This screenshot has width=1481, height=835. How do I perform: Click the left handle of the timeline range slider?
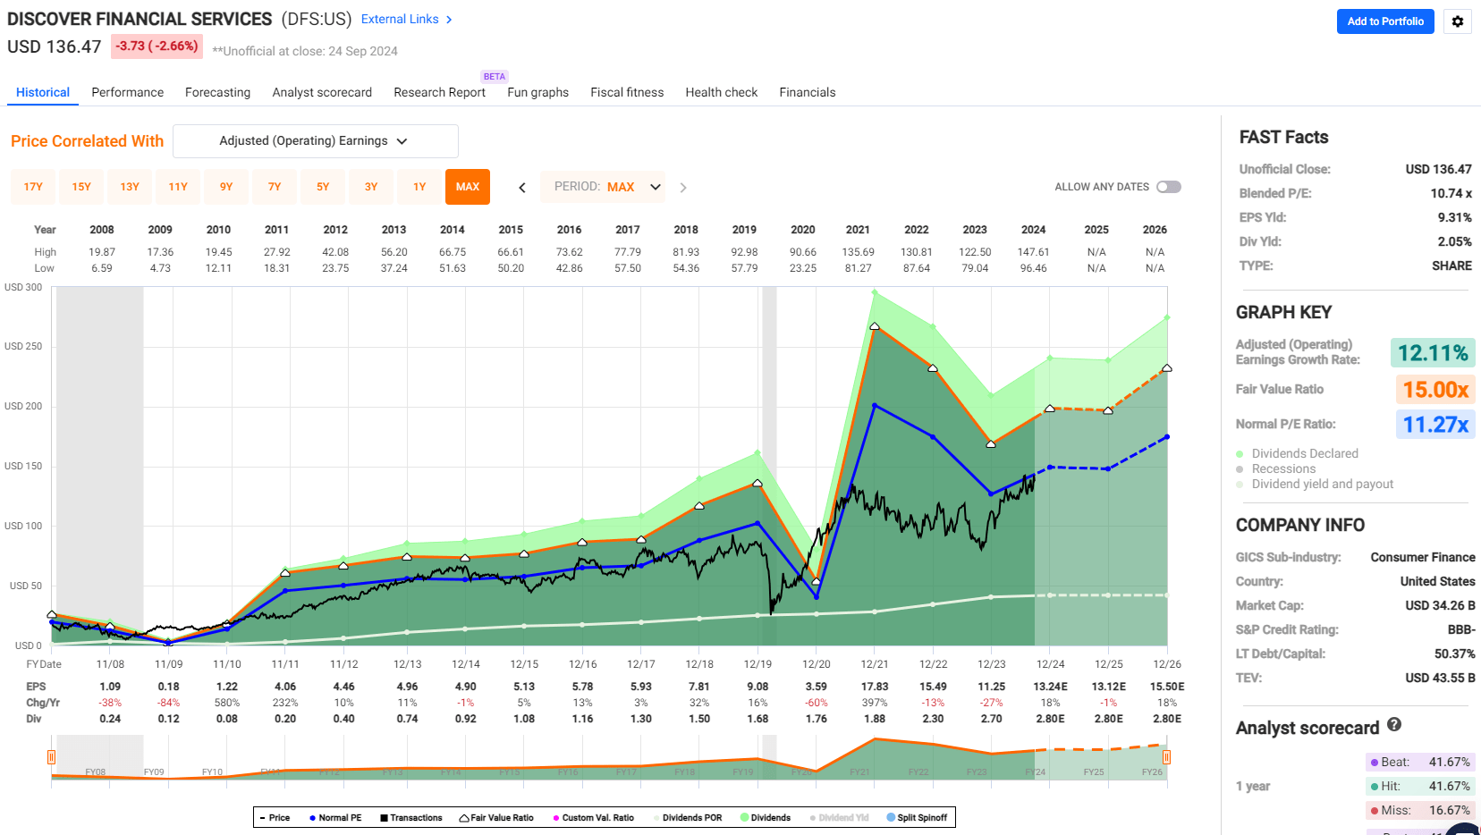(x=52, y=757)
